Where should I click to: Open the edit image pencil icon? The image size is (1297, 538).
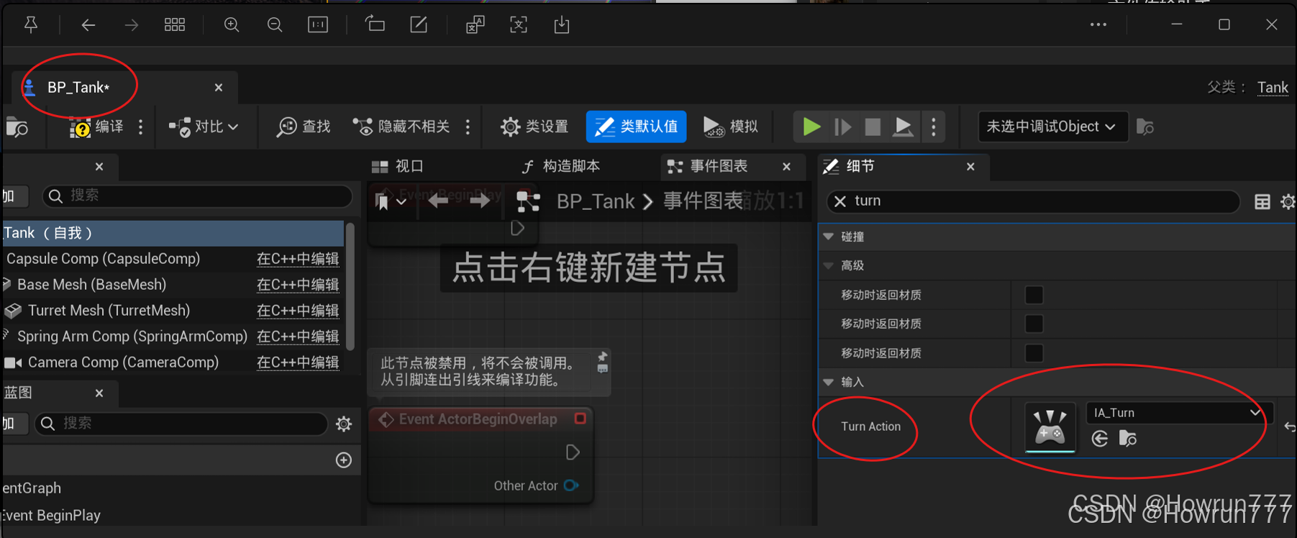419,24
